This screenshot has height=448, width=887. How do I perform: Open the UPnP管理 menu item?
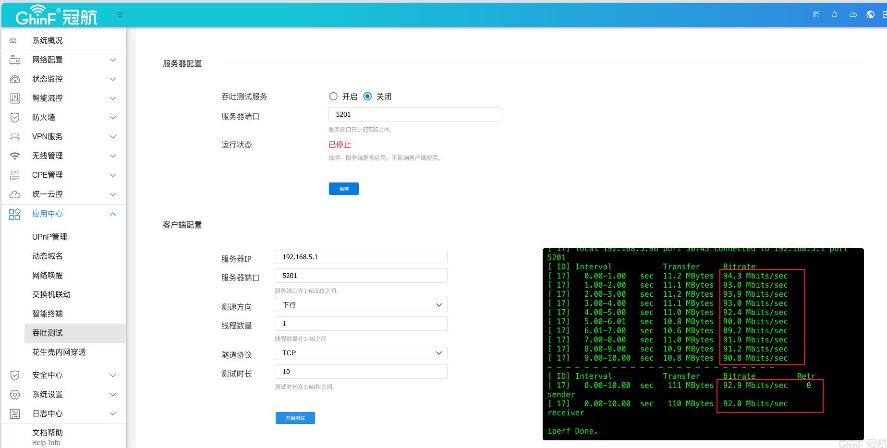49,237
